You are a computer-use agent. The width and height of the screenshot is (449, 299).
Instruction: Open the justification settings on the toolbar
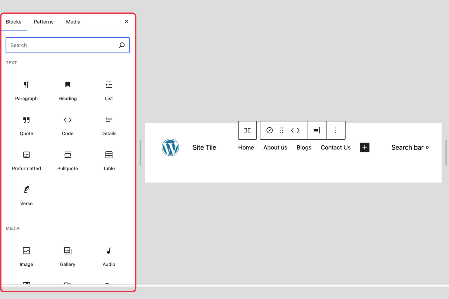tap(317, 130)
